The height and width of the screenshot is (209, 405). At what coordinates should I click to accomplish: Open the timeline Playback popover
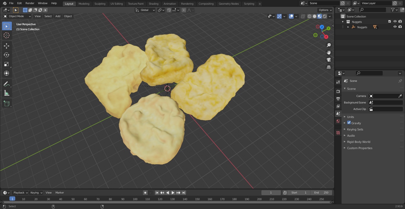20,193
